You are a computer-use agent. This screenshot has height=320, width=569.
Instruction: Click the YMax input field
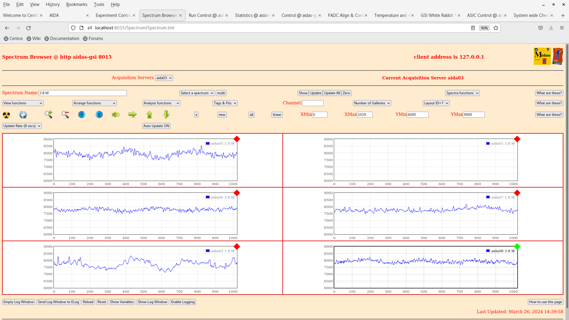[x=474, y=115]
